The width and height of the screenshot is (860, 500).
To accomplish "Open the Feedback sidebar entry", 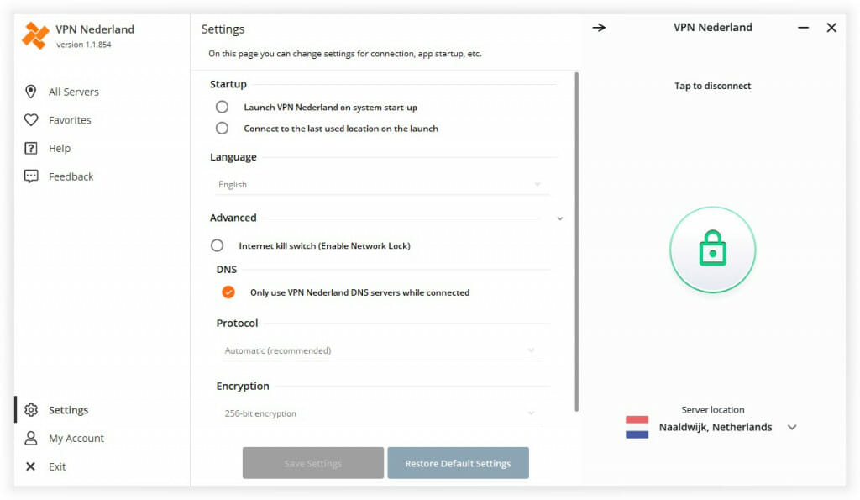I will pyautogui.click(x=70, y=176).
